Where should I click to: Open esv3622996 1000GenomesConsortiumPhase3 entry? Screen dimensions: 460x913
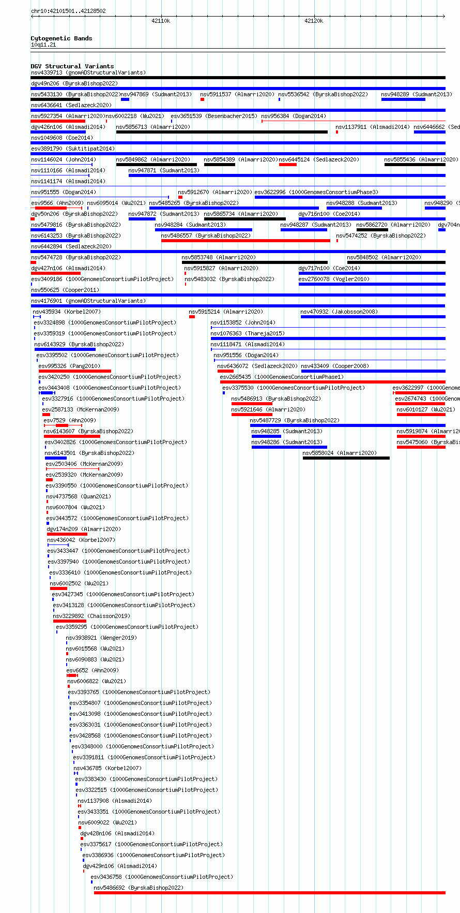[316, 192]
